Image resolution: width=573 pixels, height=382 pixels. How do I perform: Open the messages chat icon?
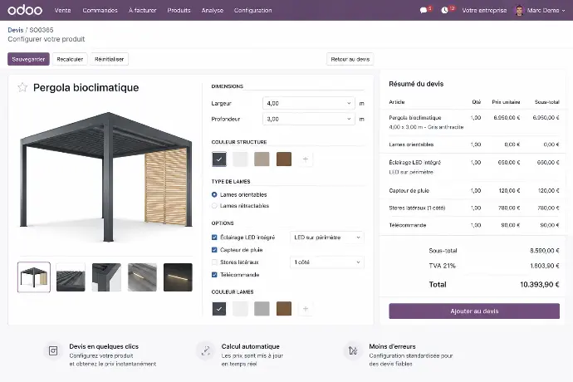[424, 10]
